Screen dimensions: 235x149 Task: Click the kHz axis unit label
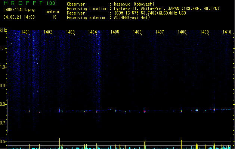[x=3, y=30]
